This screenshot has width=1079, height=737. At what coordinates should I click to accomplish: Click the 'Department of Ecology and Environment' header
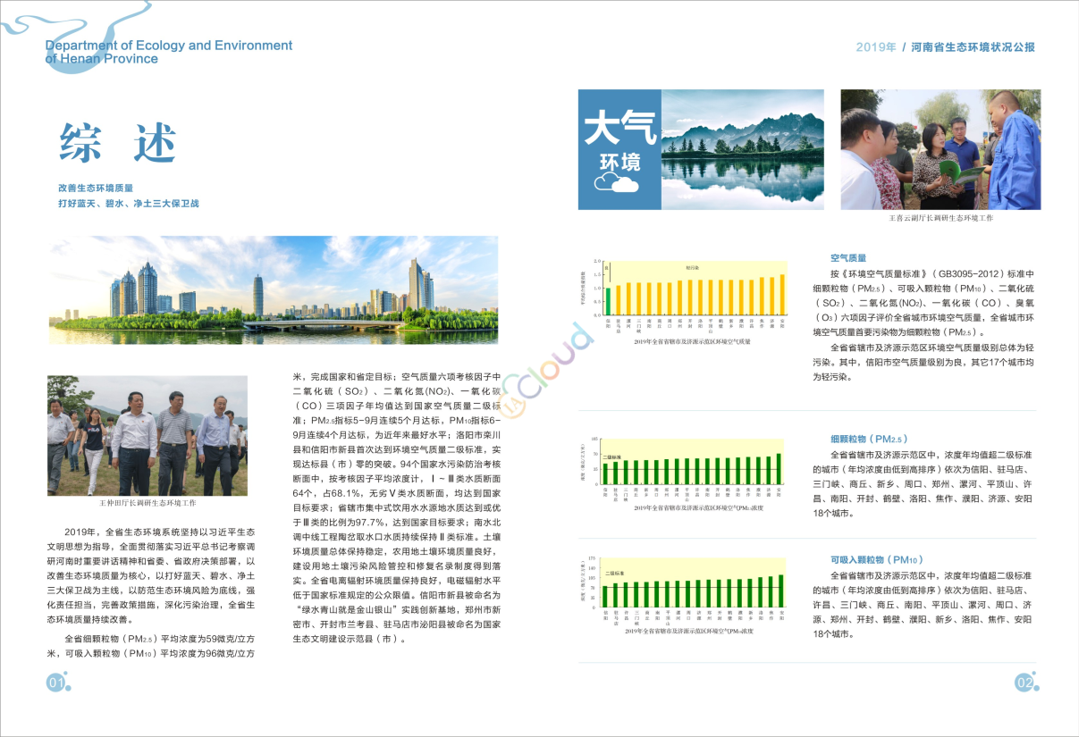point(169,52)
